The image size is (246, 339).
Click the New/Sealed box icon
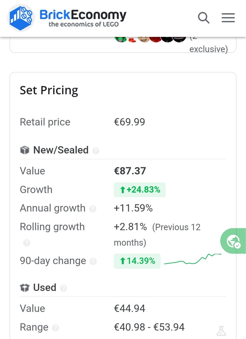(25, 150)
